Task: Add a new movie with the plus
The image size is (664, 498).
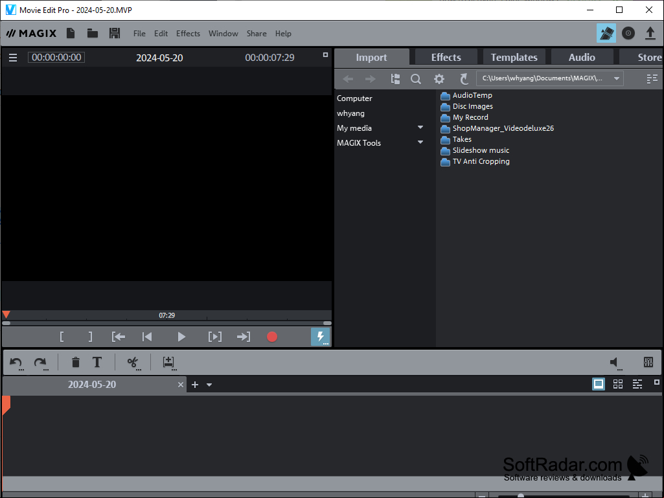Action: click(x=195, y=385)
